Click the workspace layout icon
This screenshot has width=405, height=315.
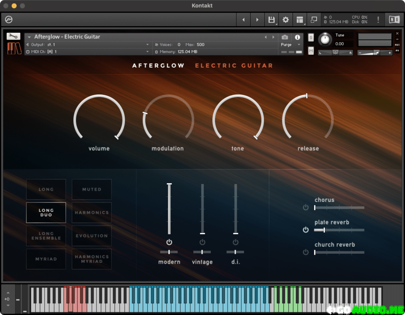click(299, 20)
